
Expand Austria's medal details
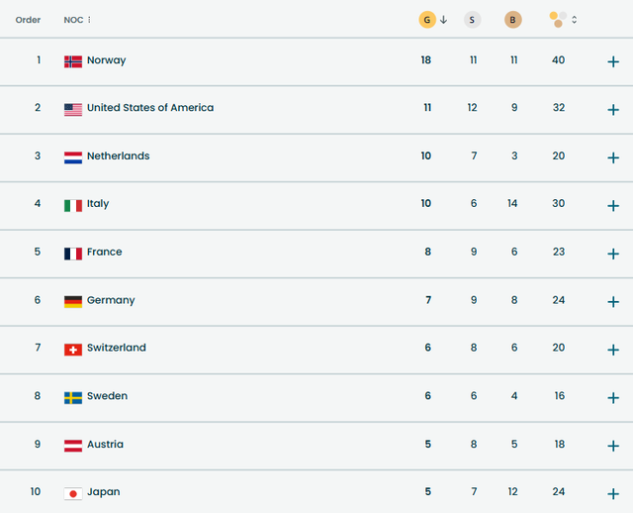point(613,446)
